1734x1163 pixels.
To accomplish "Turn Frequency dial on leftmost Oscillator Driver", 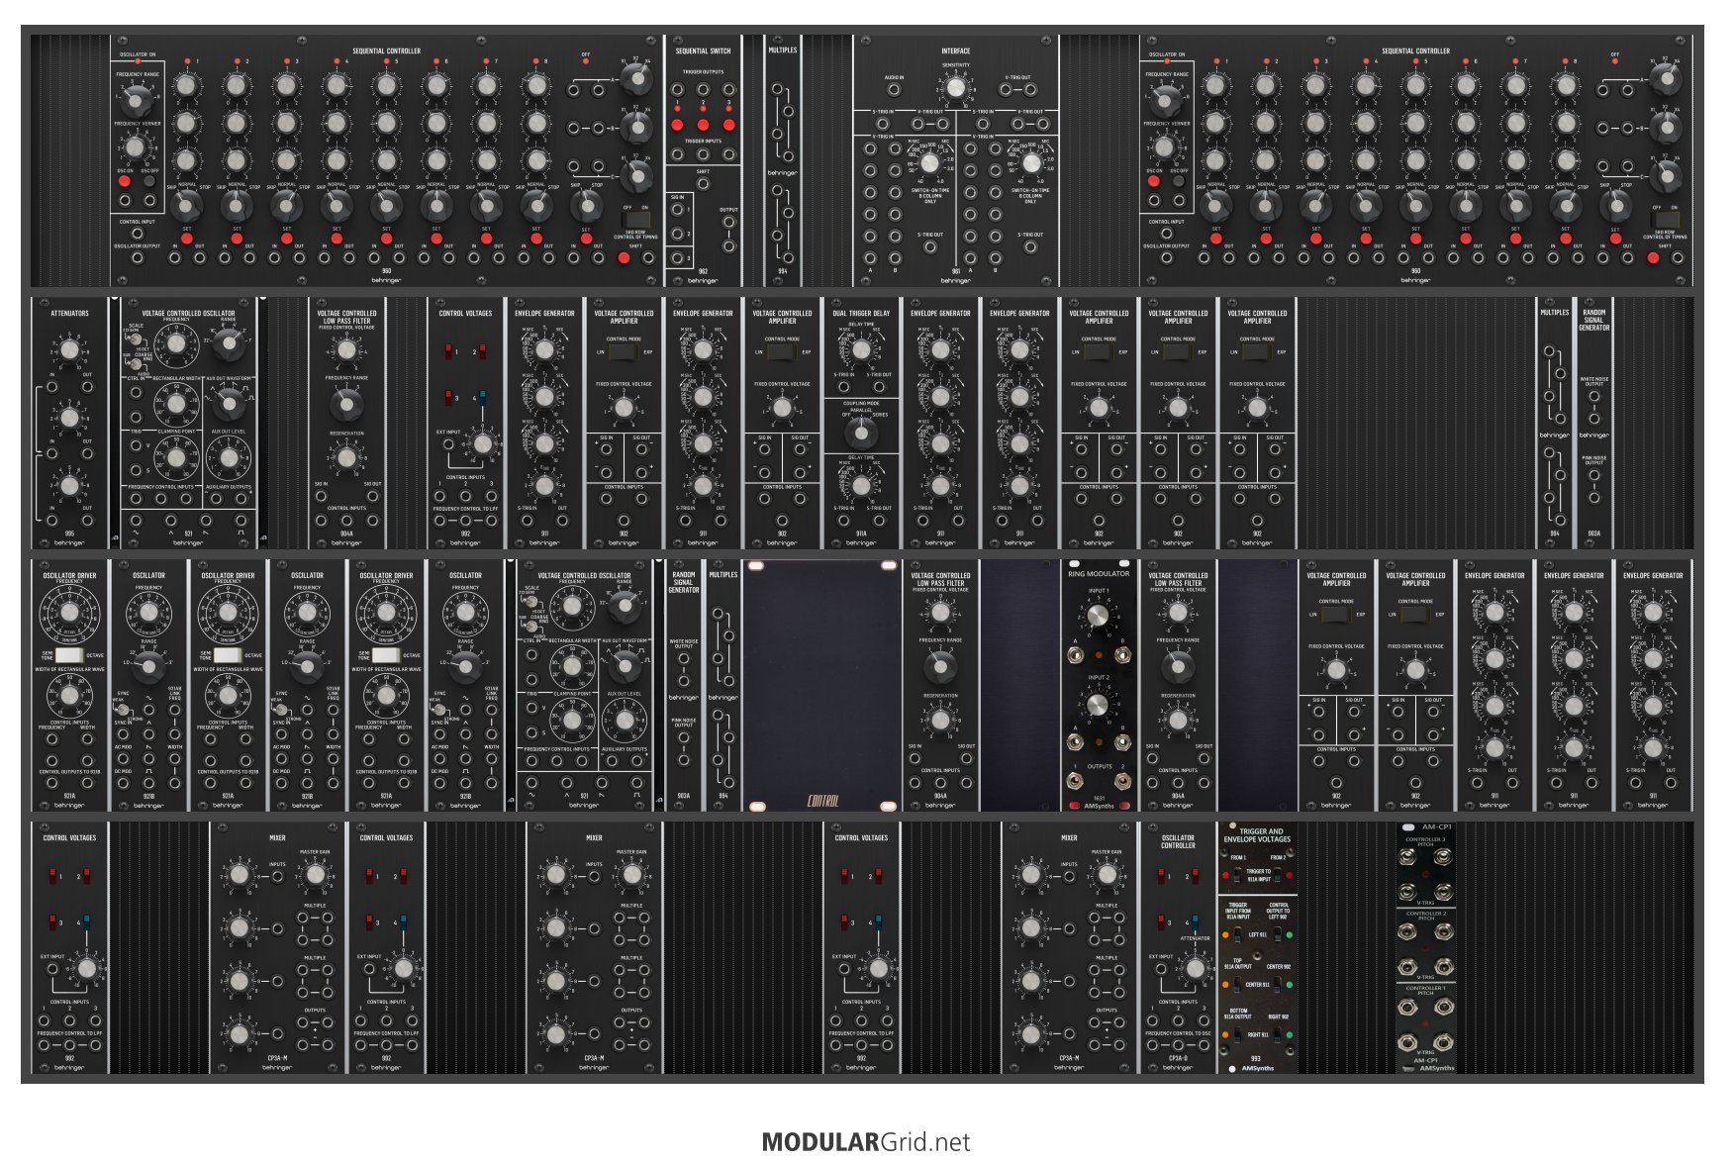I will tap(69, 613).
